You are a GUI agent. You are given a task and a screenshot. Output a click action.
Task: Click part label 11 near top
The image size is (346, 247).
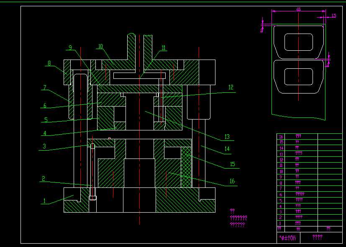point(164,48)
